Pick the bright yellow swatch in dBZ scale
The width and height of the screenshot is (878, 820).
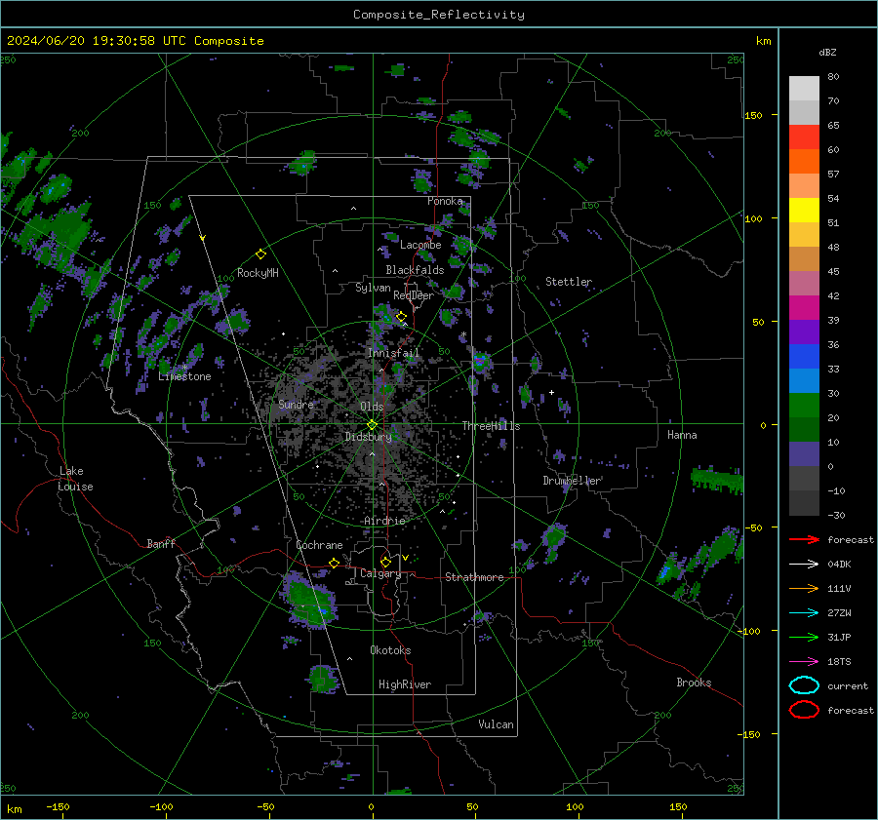click(x=804, y=210)
